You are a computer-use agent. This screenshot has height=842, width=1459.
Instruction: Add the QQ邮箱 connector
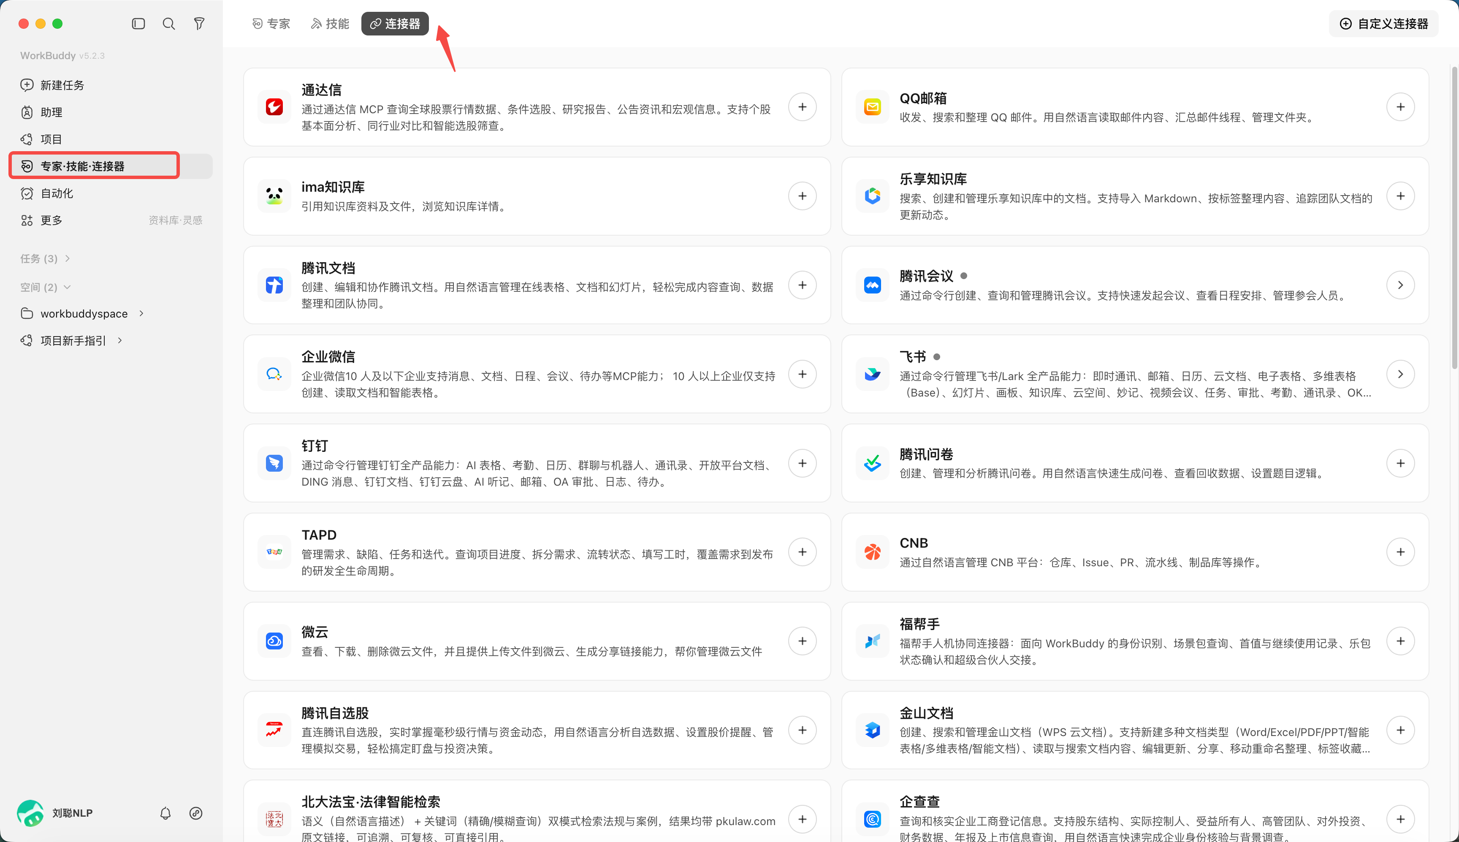1400,107
